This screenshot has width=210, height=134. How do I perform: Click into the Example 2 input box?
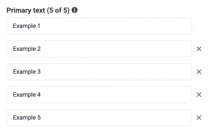point(99,49)
